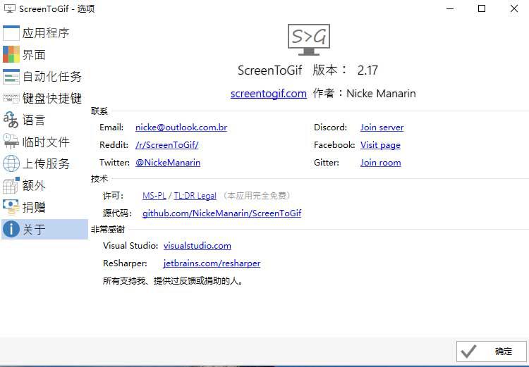Click the keyboard icon for 键盘快捷键
This screenshot has height=367, width=529.
[11, 98]
